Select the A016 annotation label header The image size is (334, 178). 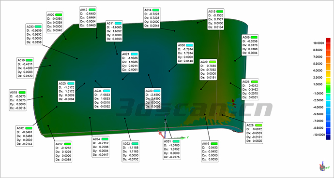tap(210, 144)
